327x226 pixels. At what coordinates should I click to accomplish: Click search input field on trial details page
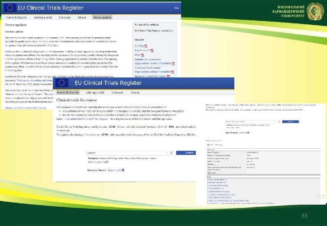coord(251,121)
